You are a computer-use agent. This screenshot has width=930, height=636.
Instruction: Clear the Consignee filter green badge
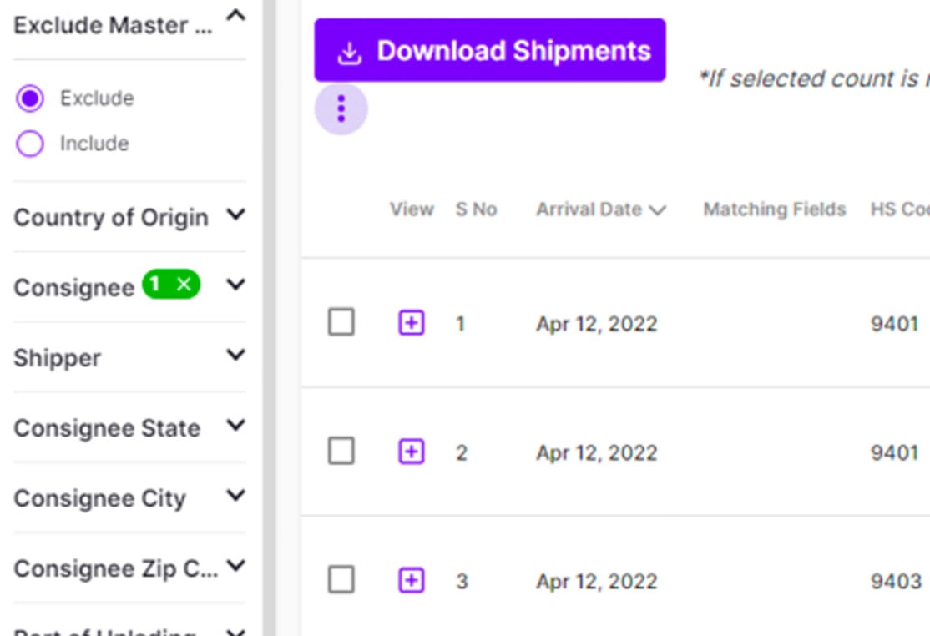click(184, 285)
